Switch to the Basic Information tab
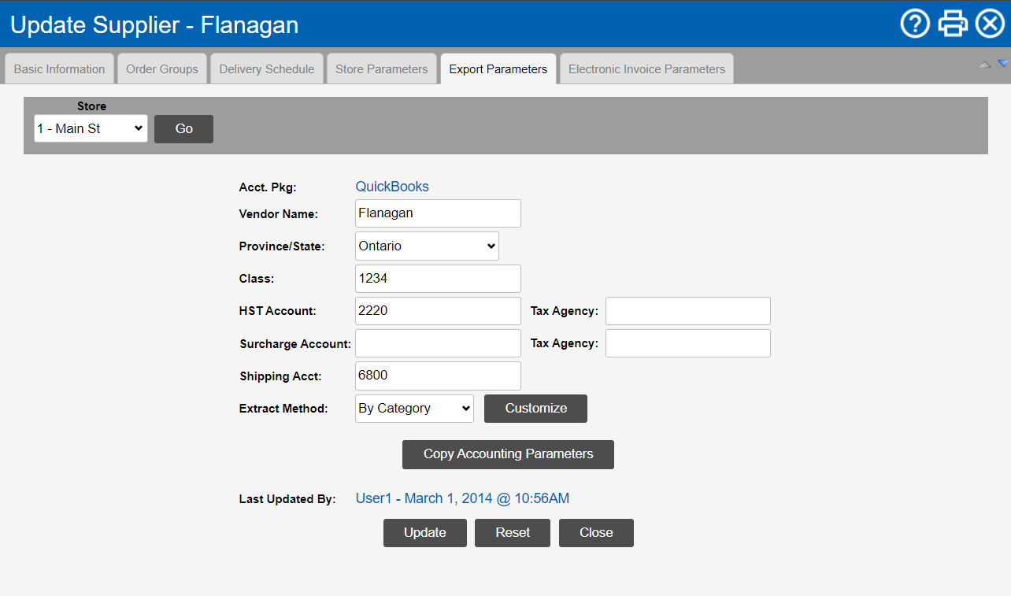 pyautogui.click(x=59, y=69)
